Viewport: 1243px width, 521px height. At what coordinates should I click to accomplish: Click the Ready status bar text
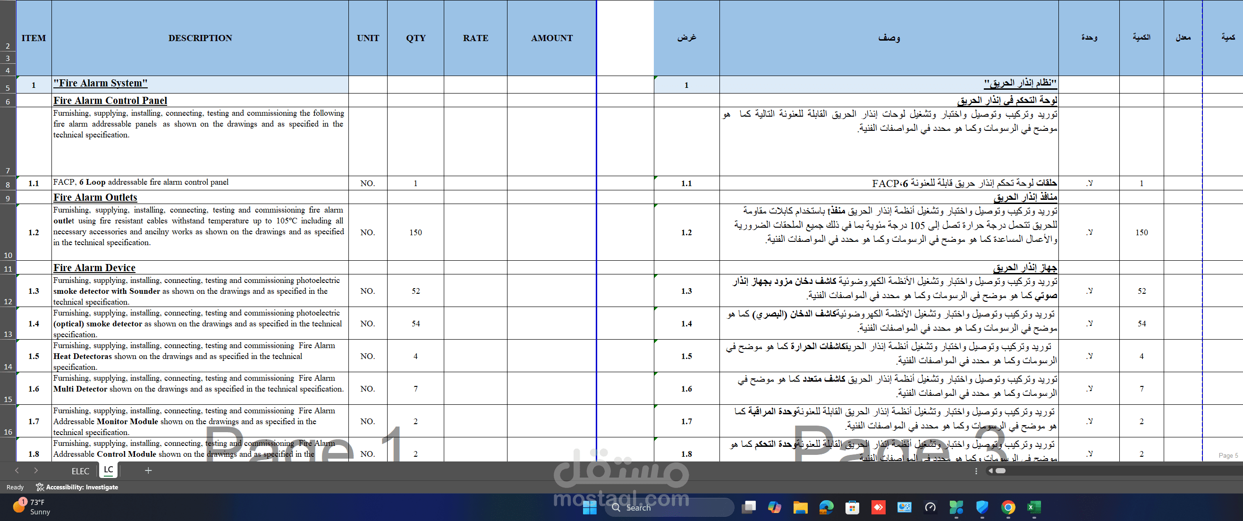[15, 487]
